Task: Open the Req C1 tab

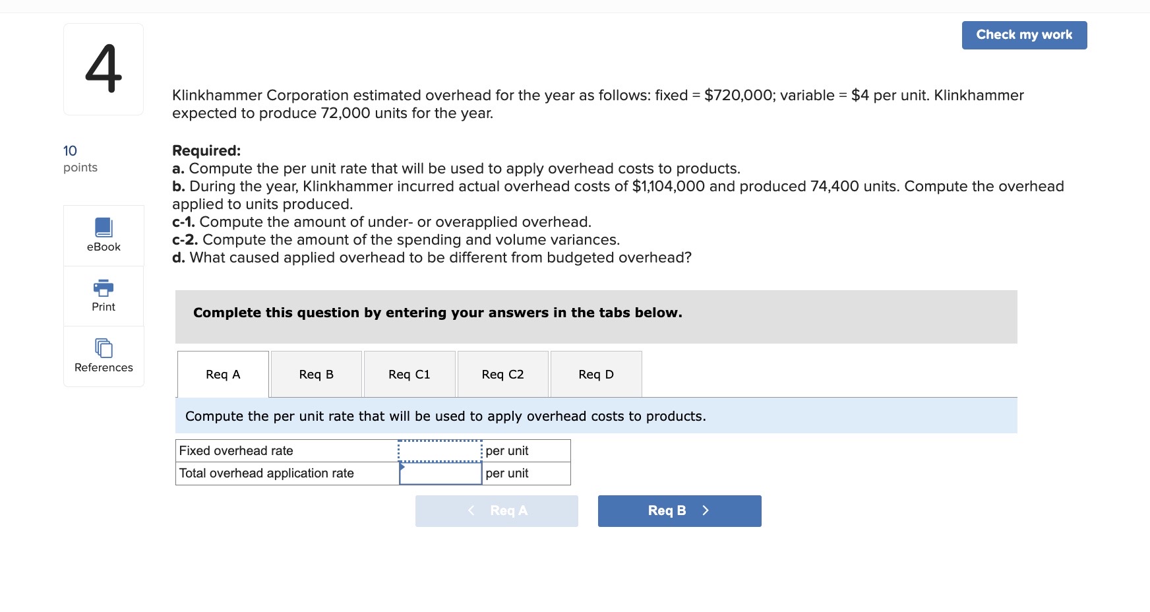Action: click(x=409, y=374)
